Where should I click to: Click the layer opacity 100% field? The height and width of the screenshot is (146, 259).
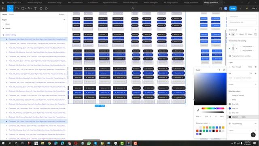click(x=250, y=67)
